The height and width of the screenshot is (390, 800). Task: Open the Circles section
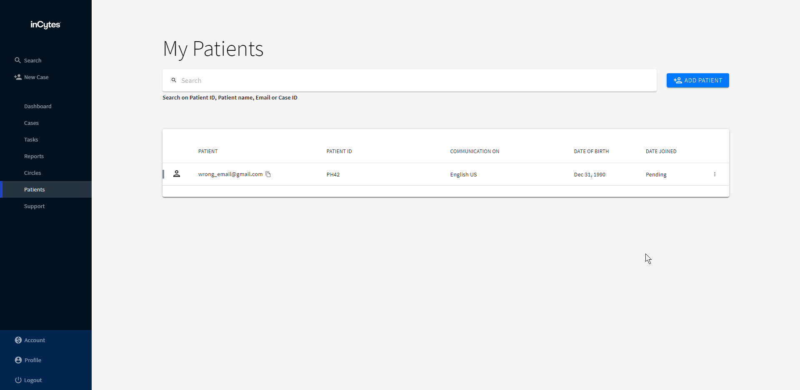tap(32, 173)
